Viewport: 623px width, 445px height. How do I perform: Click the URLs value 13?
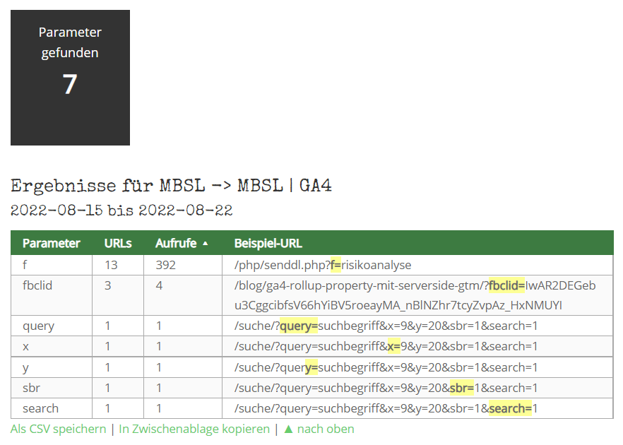[x=111, y=265]
